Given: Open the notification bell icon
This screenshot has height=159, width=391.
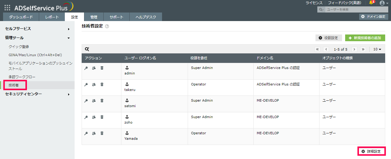Looking at the screenshot, I should coord(371,3).
